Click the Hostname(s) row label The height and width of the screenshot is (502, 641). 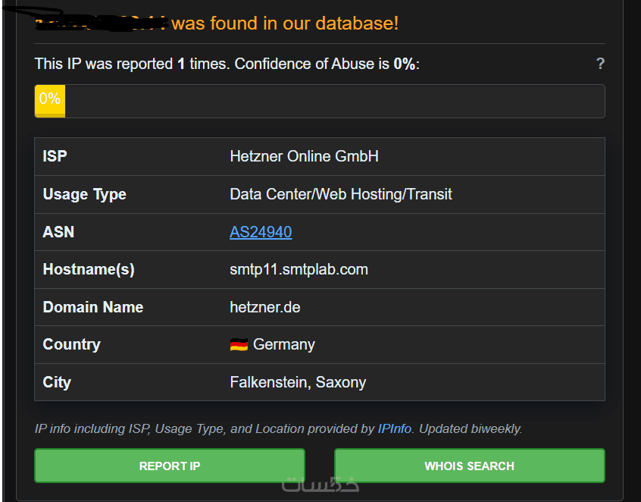click(x=89, y=269)
